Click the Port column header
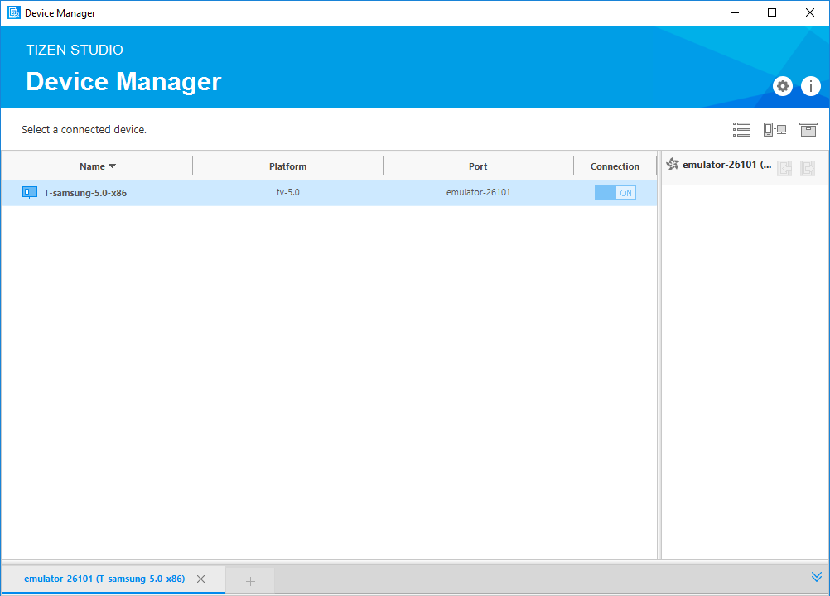Image resolution: width=830 pixels, height=596 pixels. pyautogui.click(x=478, y=166)
